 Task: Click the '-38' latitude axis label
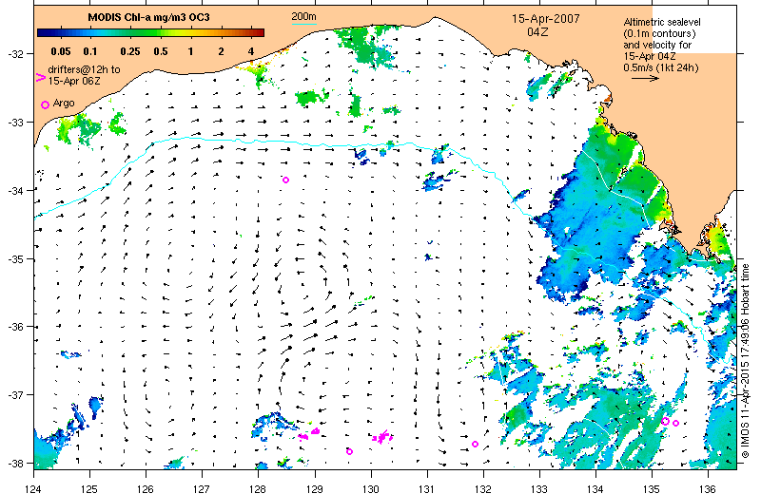coord(15,463)
